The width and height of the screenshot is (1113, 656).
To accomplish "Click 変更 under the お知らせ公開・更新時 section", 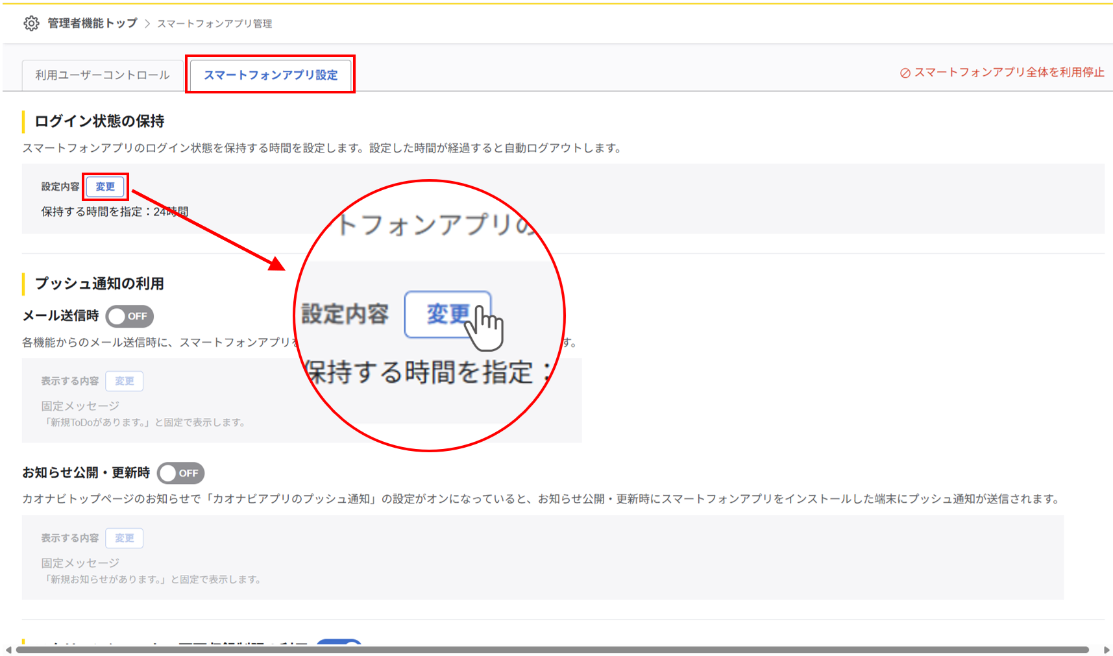I will click(124, 538).
